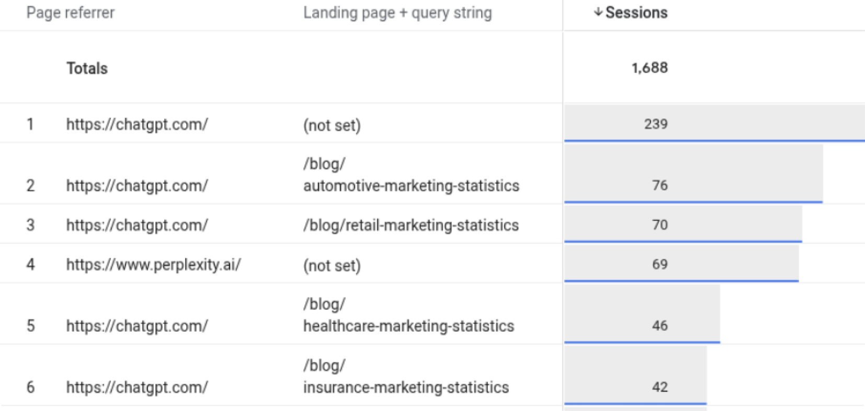865x411 pixels.
Task: Click the 42 sessions bar cell
Action: click(x=635, y=375)
